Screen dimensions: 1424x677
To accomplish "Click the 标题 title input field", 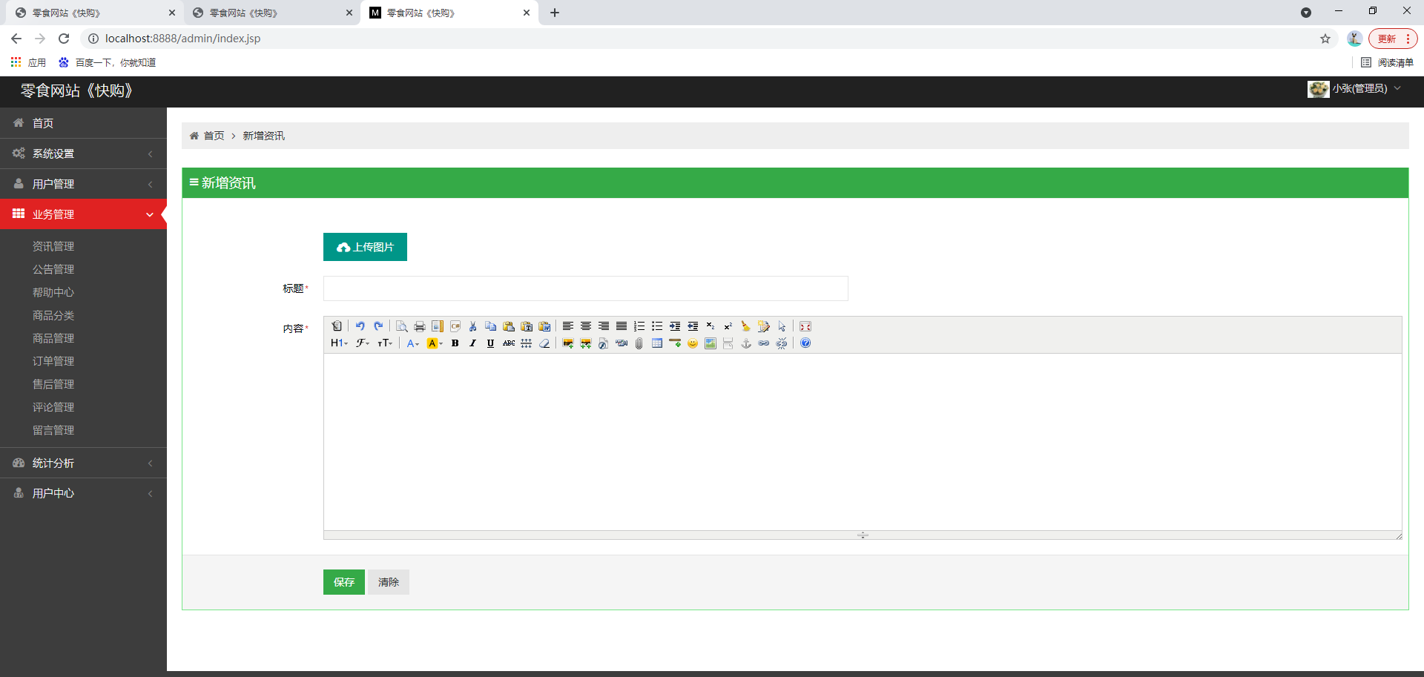I will tap(585, 288).
